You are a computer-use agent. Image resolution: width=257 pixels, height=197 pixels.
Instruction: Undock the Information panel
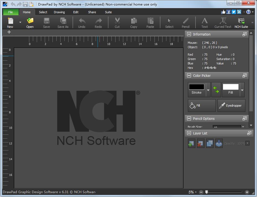click(245, 34)
